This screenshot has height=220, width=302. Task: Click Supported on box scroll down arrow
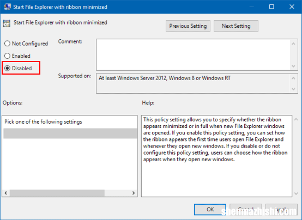pos(293,89)
